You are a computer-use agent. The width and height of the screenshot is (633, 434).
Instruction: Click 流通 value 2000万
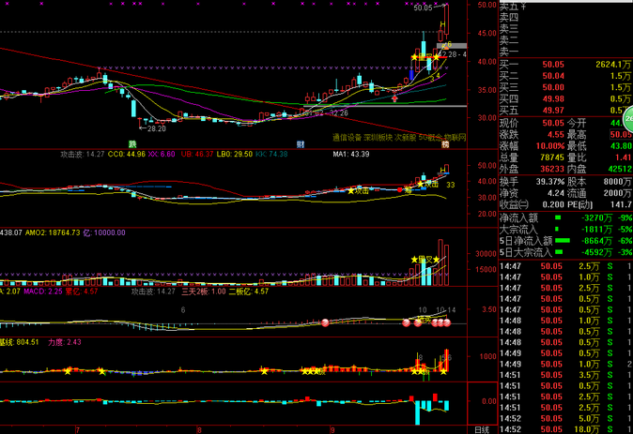618,193
